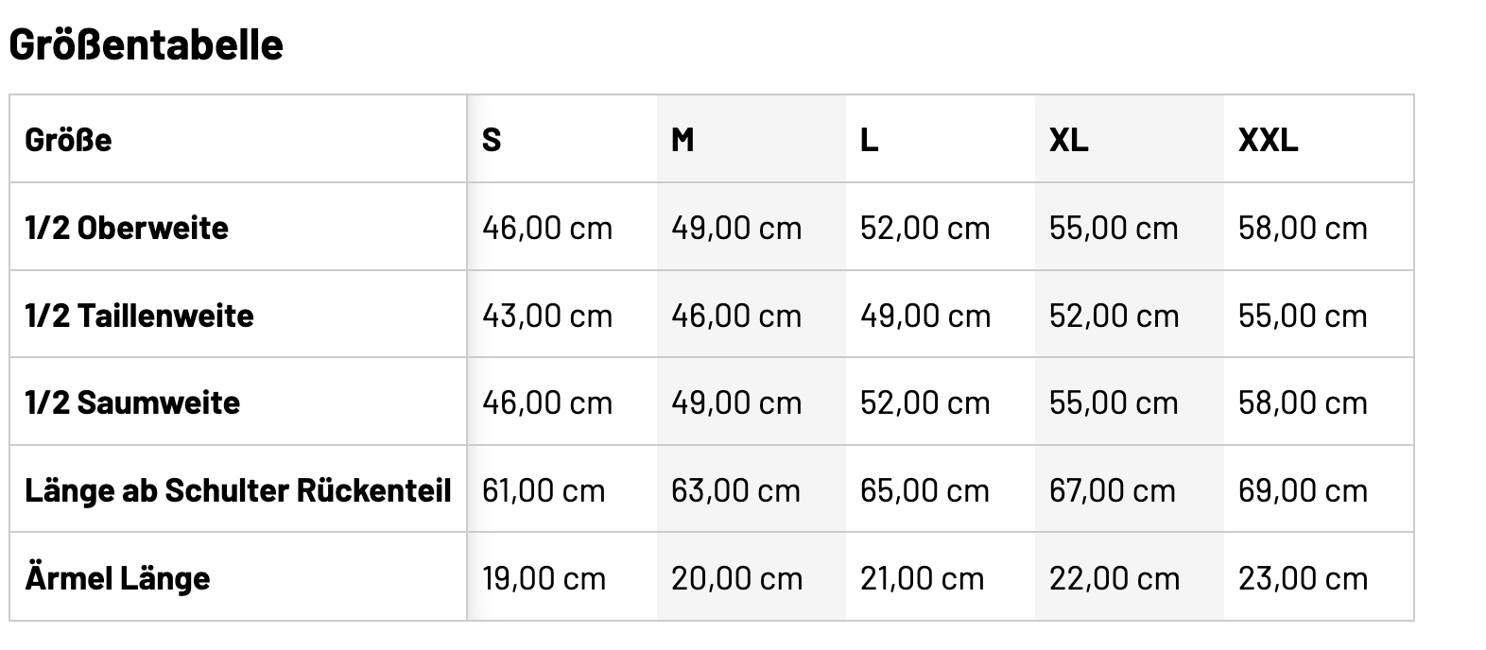
Task: Click the 67,00 cm back length cell
Action: pos(1113,490)
